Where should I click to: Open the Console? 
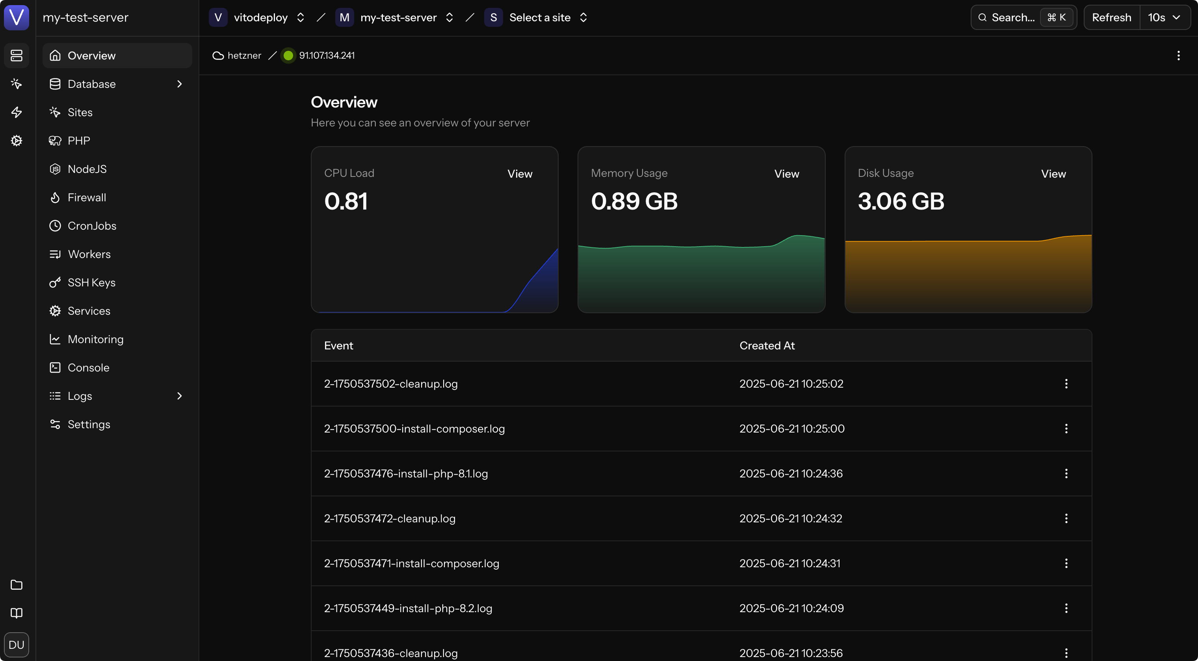[x=117, y=368]
